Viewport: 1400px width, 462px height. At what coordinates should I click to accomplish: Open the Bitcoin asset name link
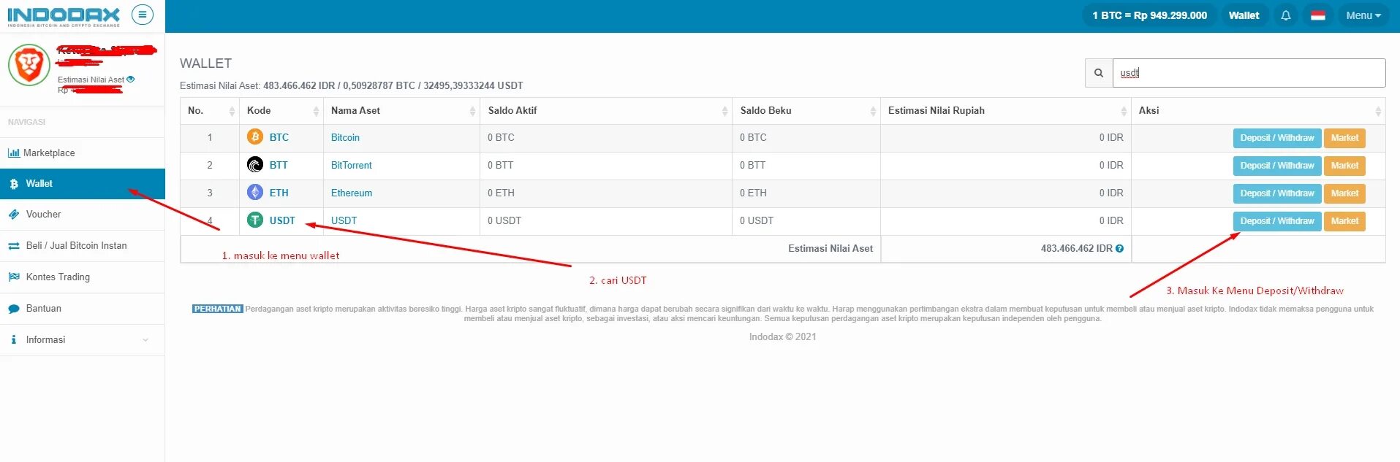[345, 137]
